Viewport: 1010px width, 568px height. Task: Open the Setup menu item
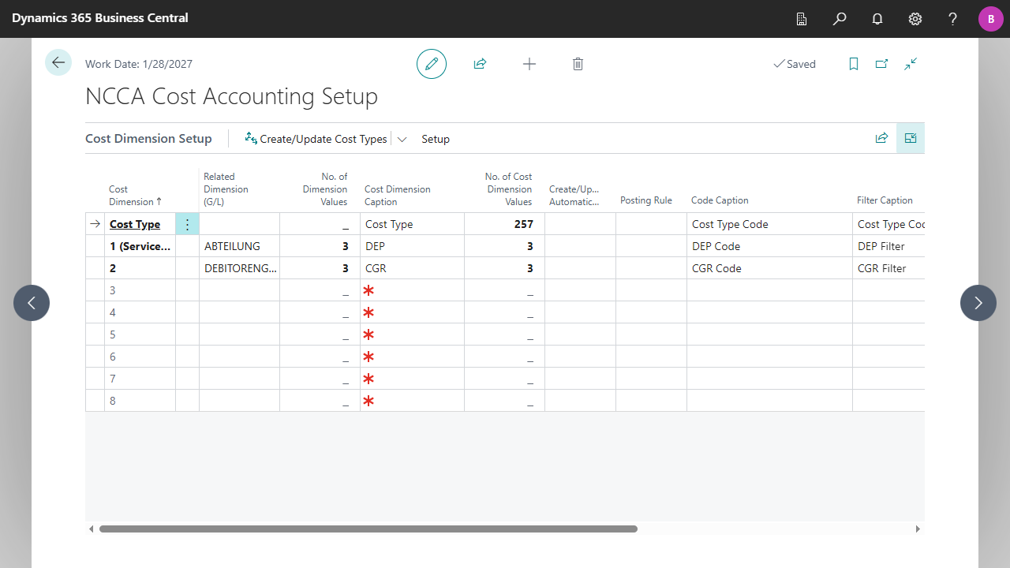click(x=436, y=139)
